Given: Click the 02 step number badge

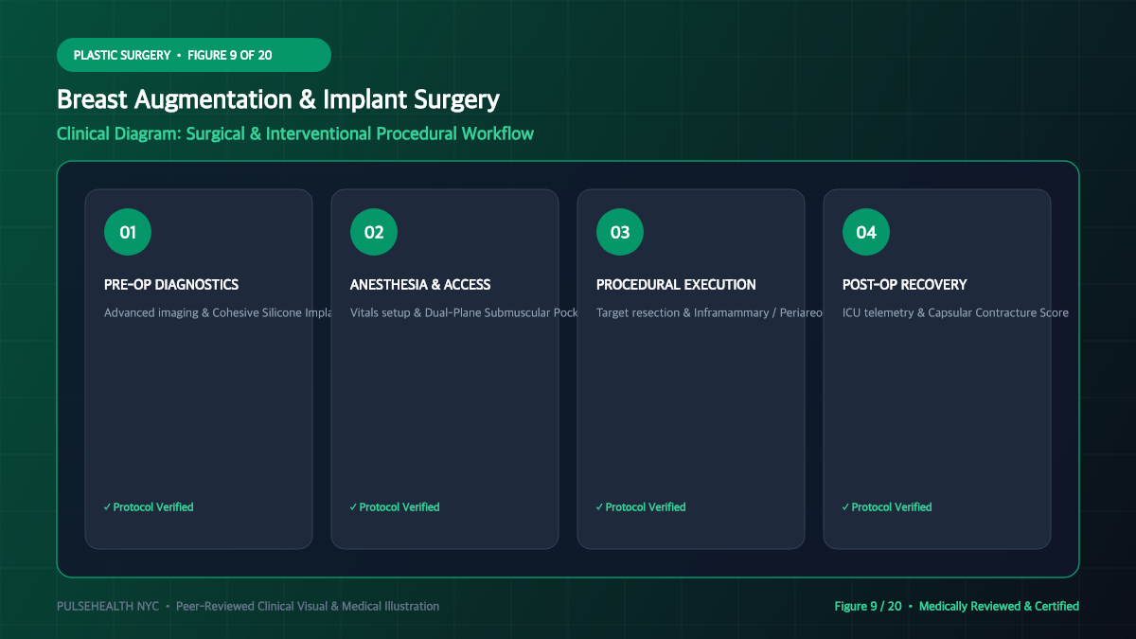Looking at the screenshot, I should pos(374,232).
